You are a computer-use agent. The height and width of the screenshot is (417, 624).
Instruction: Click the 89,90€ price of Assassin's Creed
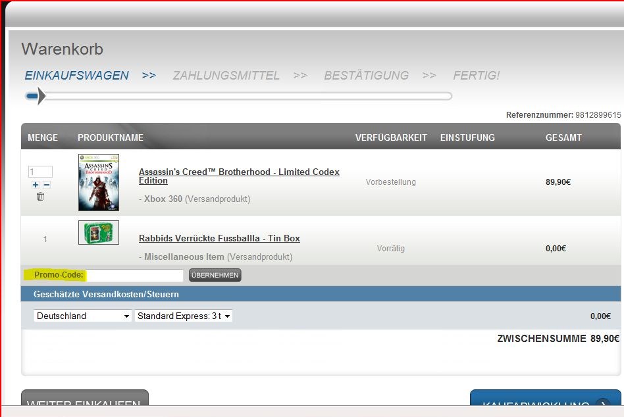[x=558, y=182]
